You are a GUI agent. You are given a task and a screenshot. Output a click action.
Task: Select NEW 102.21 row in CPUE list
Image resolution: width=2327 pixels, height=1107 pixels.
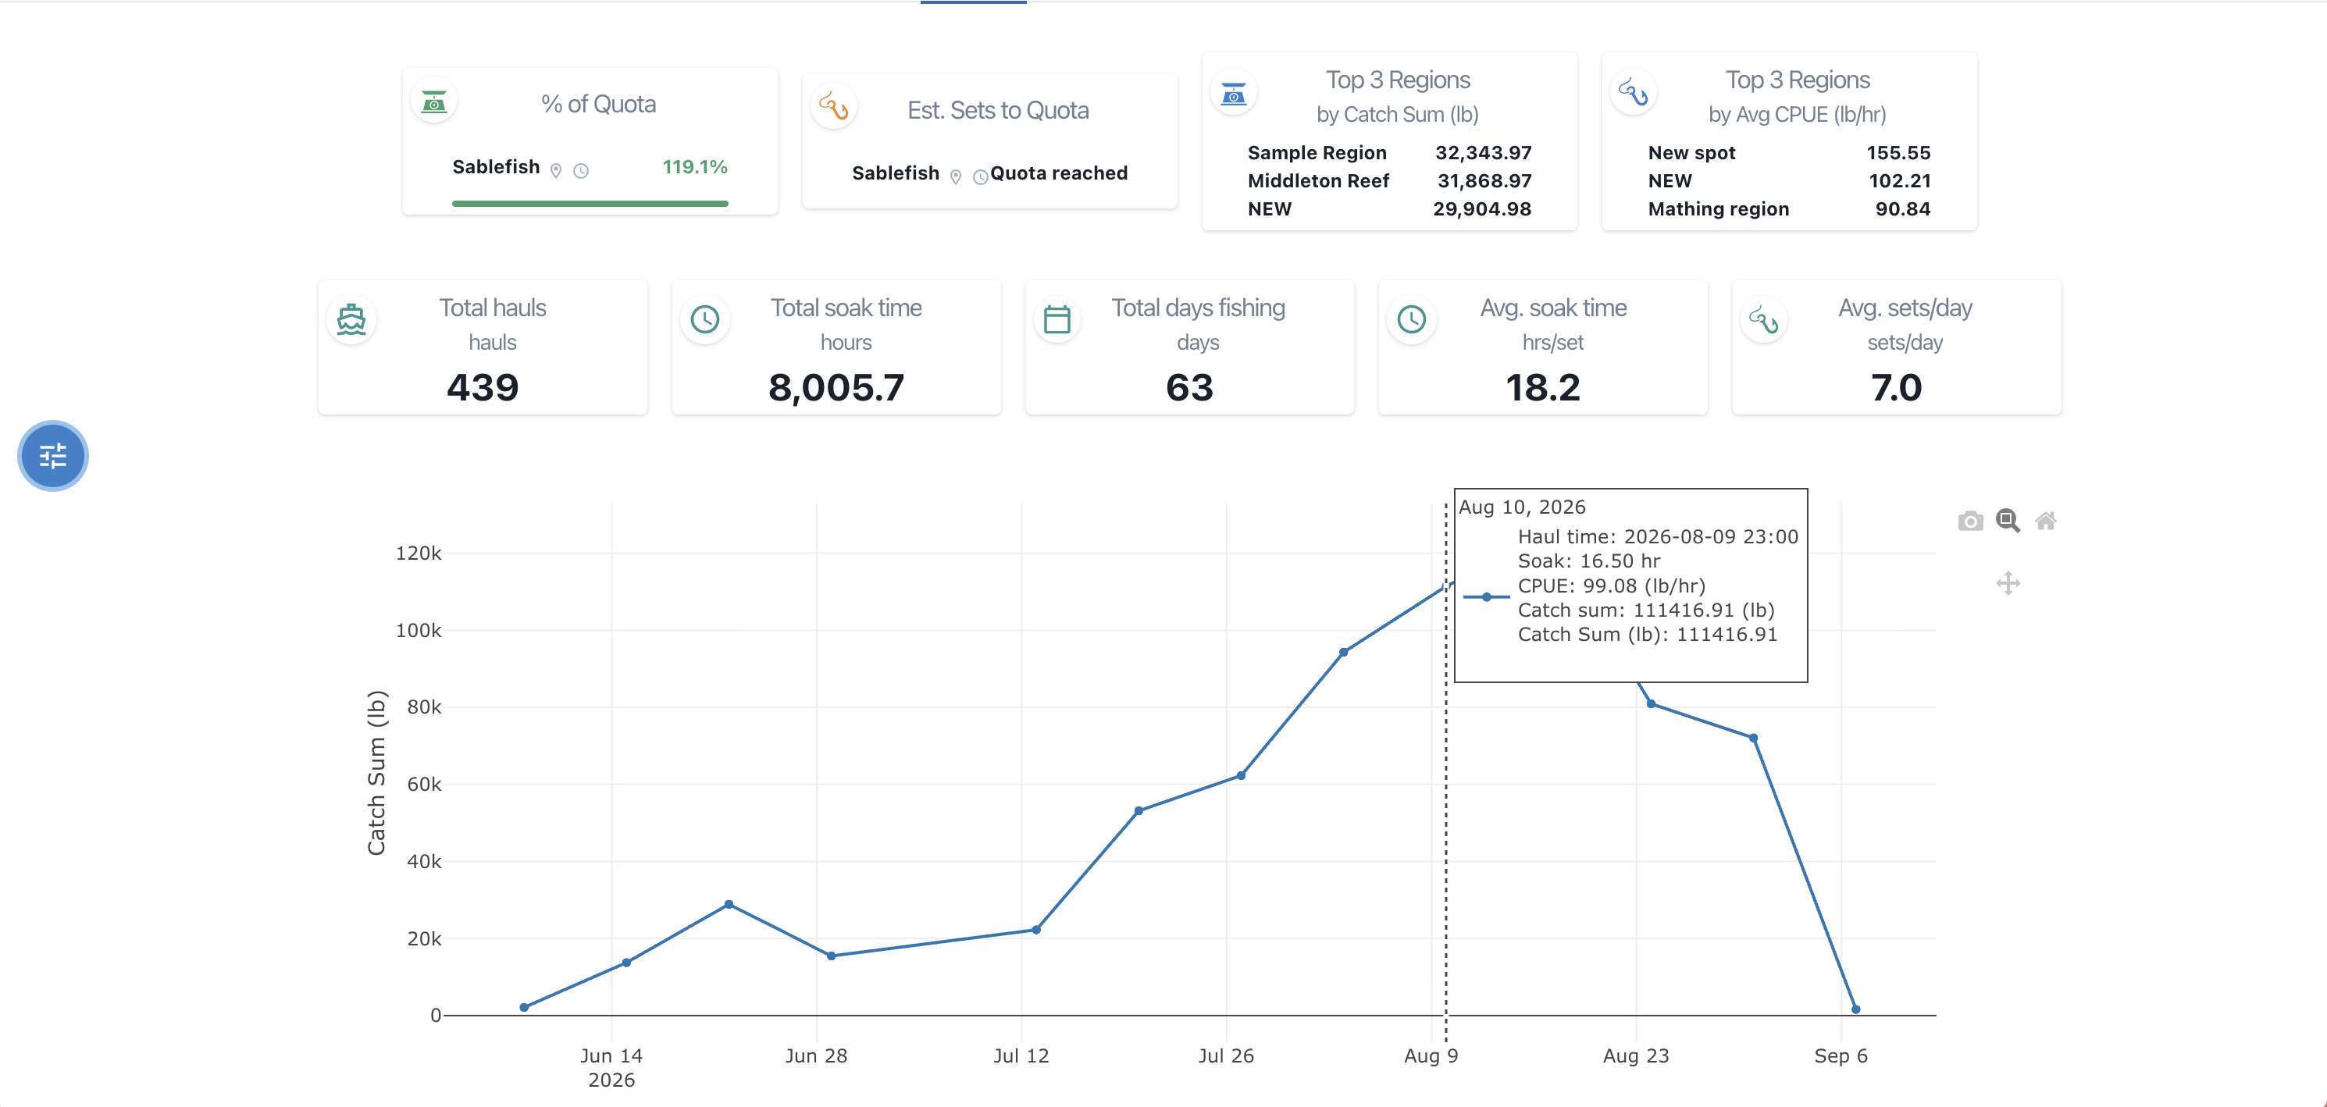pos(1790,180)
